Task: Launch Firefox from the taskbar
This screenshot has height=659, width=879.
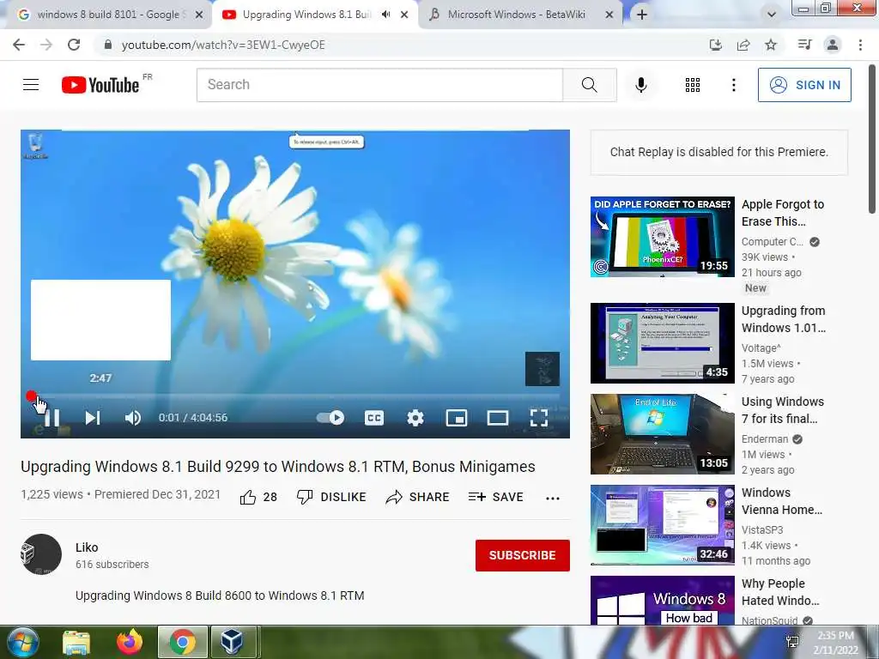Action: [130, 642]
